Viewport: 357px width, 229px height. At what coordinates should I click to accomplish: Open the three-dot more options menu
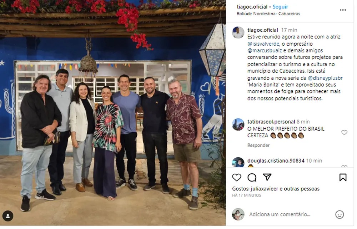343,10
